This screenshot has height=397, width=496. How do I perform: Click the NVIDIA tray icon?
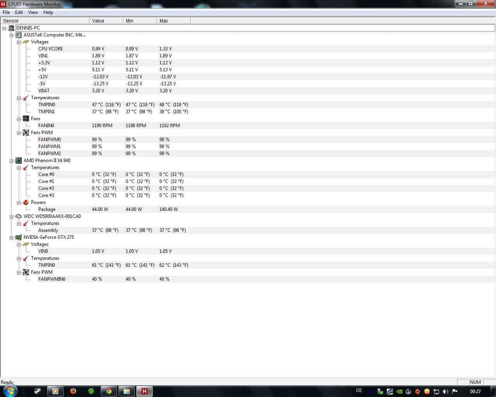(399, 392)
